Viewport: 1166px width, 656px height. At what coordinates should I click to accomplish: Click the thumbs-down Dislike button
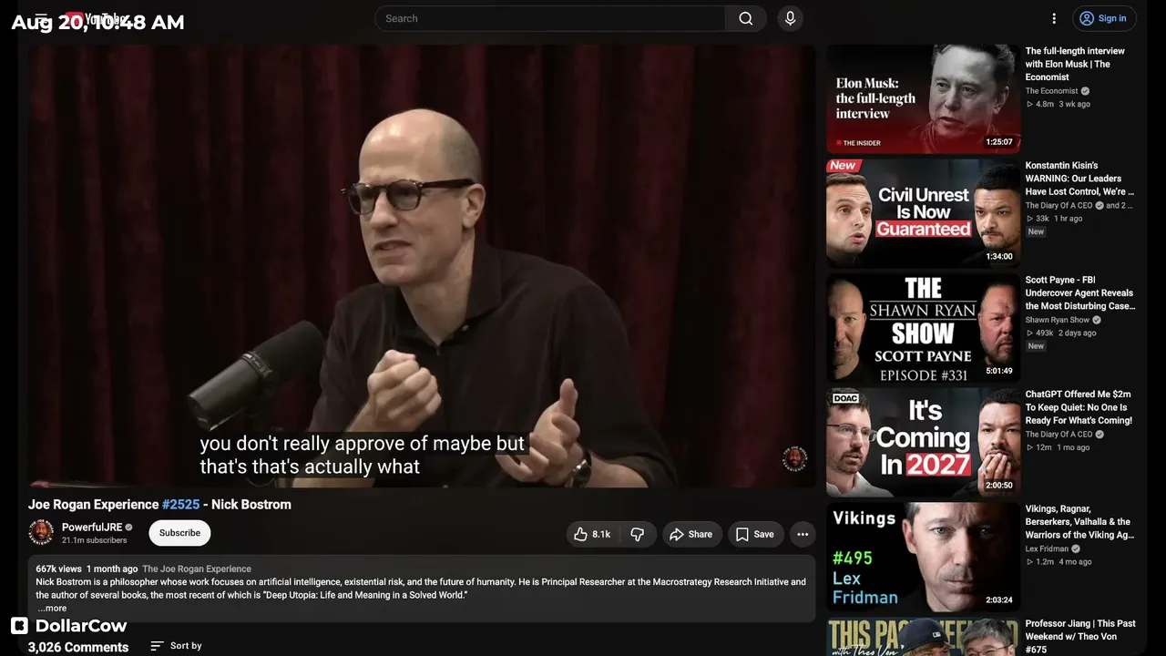(638, 535)
